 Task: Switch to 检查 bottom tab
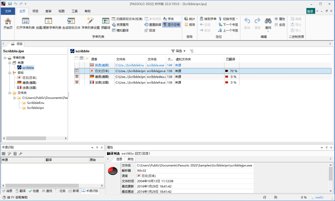tap(34, 191)
